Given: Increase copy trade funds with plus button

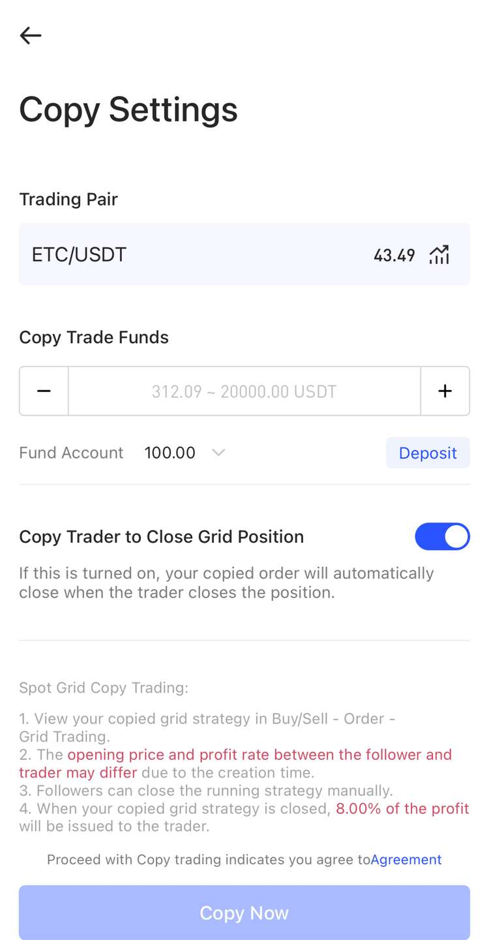Looking at the screenshot, I should click(x=445, y=391).
